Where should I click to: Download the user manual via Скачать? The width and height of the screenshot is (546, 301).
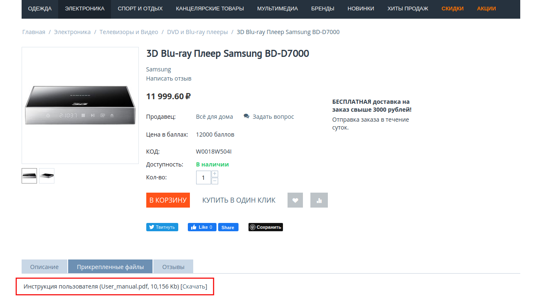(x=194, y=286)
